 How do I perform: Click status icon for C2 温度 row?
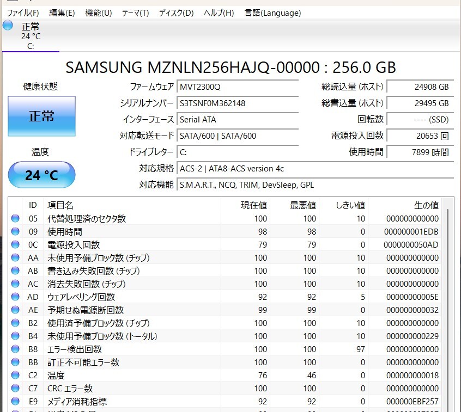pos(15,375)
